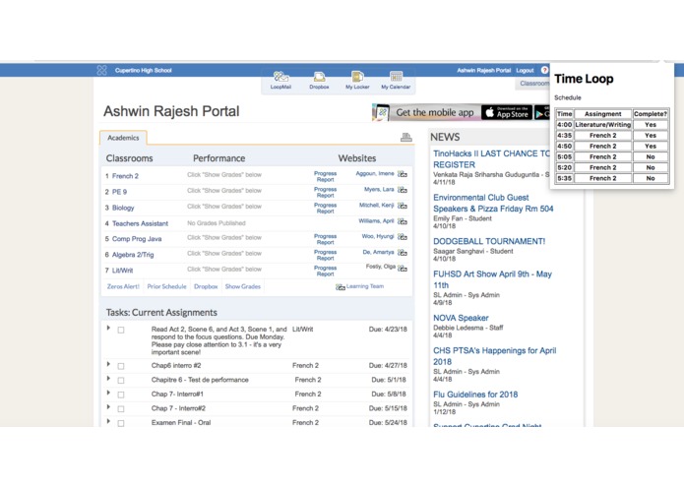684x486 pixels.
Task: Open Dropbox link below classrooms
Action: click(x=206, y=286)
